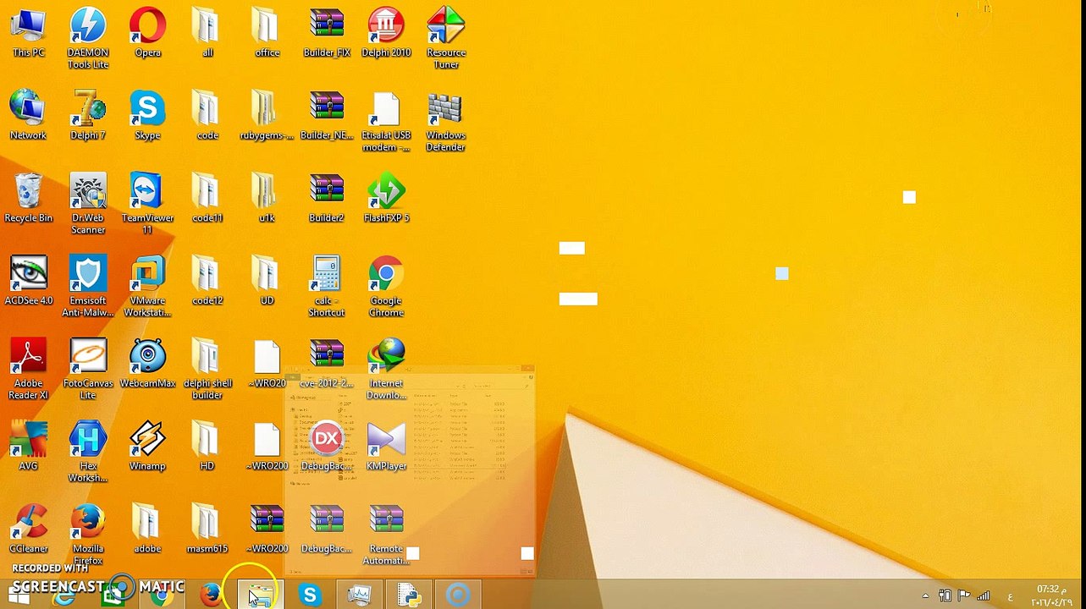This screenshot has height=609, width=1086.
Task: Select the Builder2 archive
Action: [327, 199]
